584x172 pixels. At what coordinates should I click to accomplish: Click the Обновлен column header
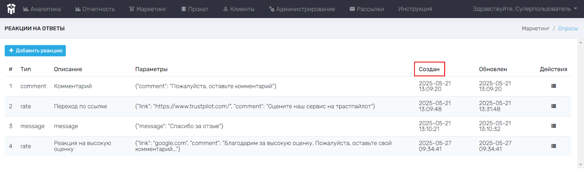pyautogui.click(x=493, y=69)
